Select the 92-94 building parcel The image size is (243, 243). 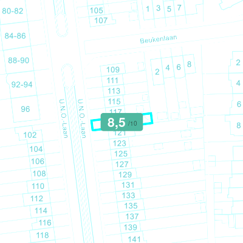[22, 84]
